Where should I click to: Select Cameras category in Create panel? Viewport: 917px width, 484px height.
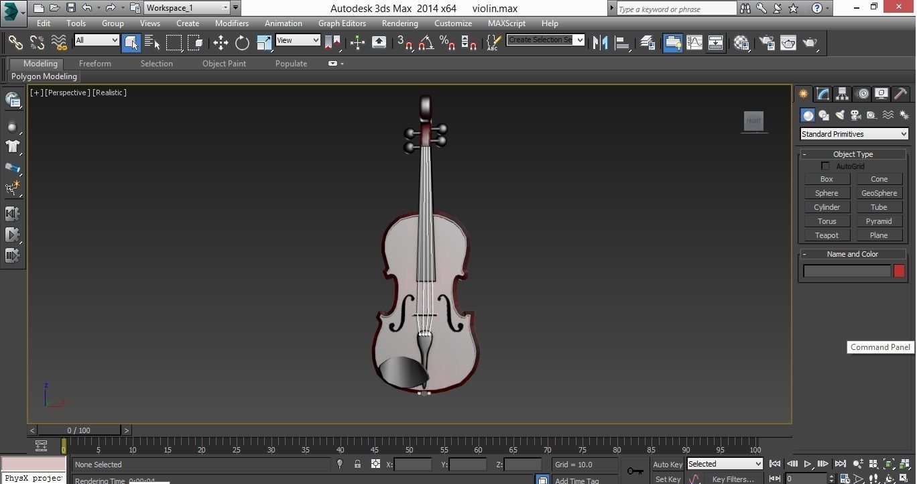coord(856,115)
